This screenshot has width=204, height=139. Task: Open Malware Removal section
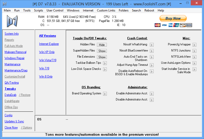pos(15,52)
